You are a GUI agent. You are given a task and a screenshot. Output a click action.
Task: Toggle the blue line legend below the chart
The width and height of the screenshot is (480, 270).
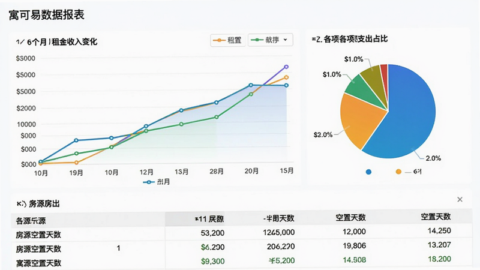click(x=157, y=182)
